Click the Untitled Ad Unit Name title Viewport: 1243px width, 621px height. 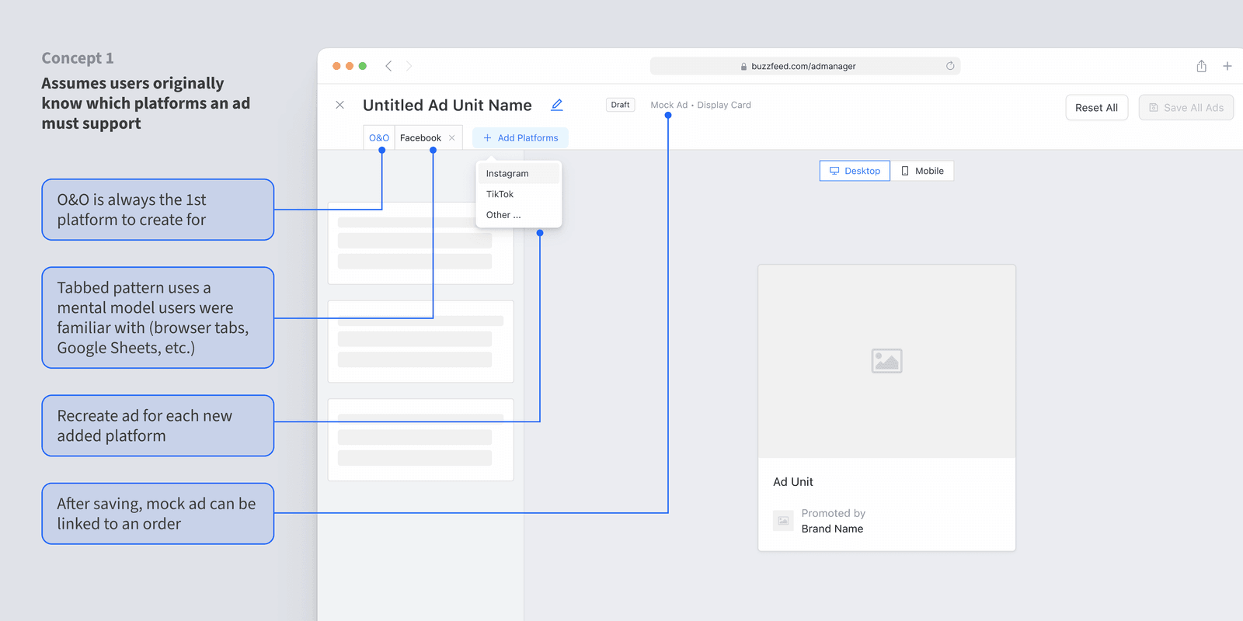pos(447,105)
